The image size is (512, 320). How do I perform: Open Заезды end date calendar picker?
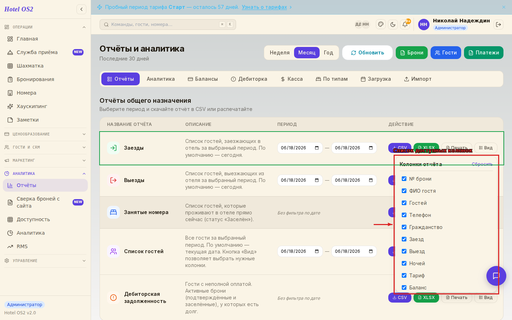pos(371,148)
